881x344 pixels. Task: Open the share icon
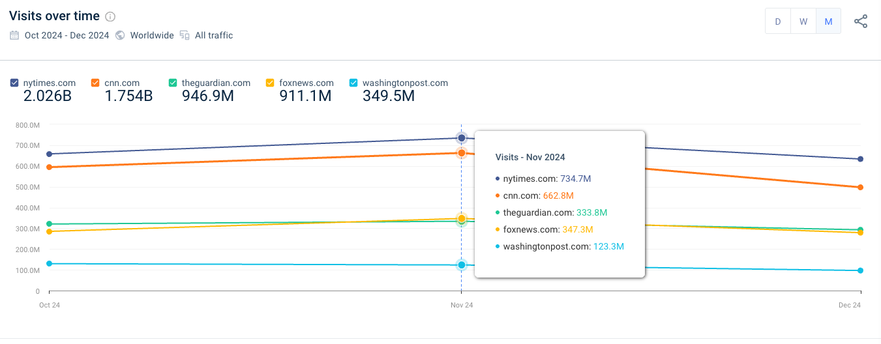tap(861, 21)
